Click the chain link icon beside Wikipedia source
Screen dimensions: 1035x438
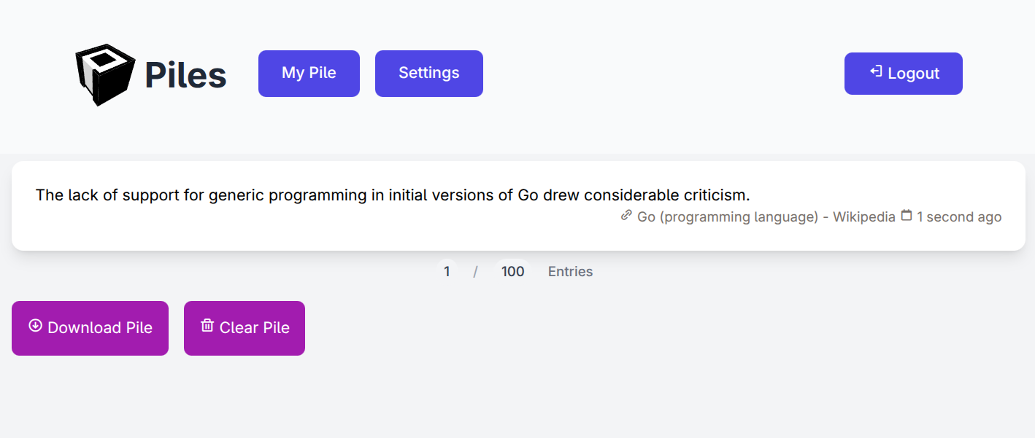[x=626, y=216]
